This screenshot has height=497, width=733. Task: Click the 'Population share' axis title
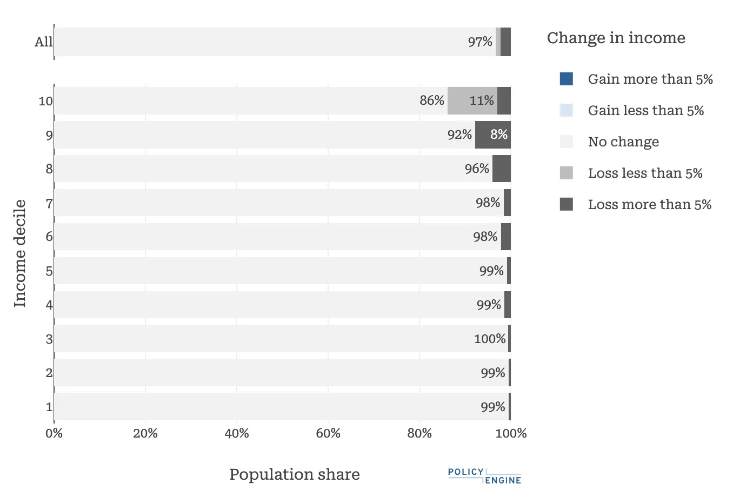click(x=294, y=474)
